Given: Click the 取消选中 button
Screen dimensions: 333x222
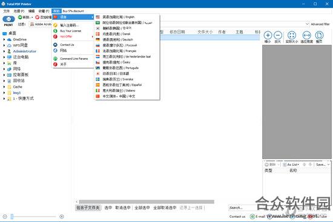Looking at the screenshot, I should point(123,207).
